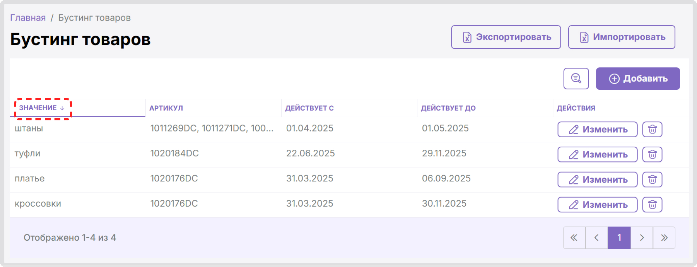This screenshot has width=697, height=267.
Task: Add a new boosting entry with Добавить
Action: pos(638,79)
